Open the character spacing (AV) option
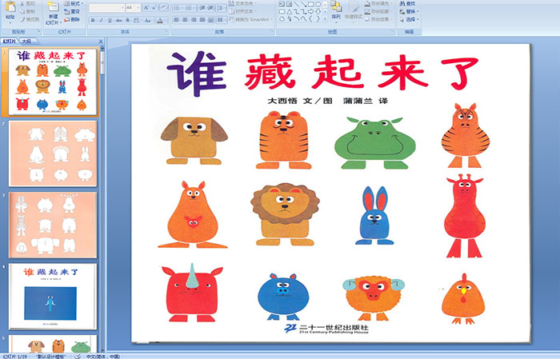This screenshot has height=359, width=560. [137, 20]
